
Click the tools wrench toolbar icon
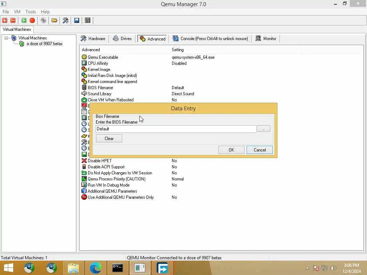66,20
